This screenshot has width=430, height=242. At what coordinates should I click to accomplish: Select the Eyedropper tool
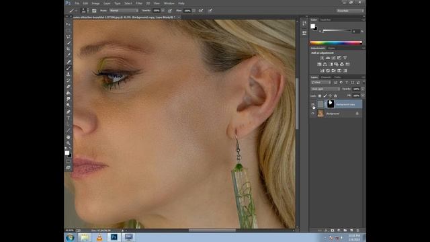69,55
